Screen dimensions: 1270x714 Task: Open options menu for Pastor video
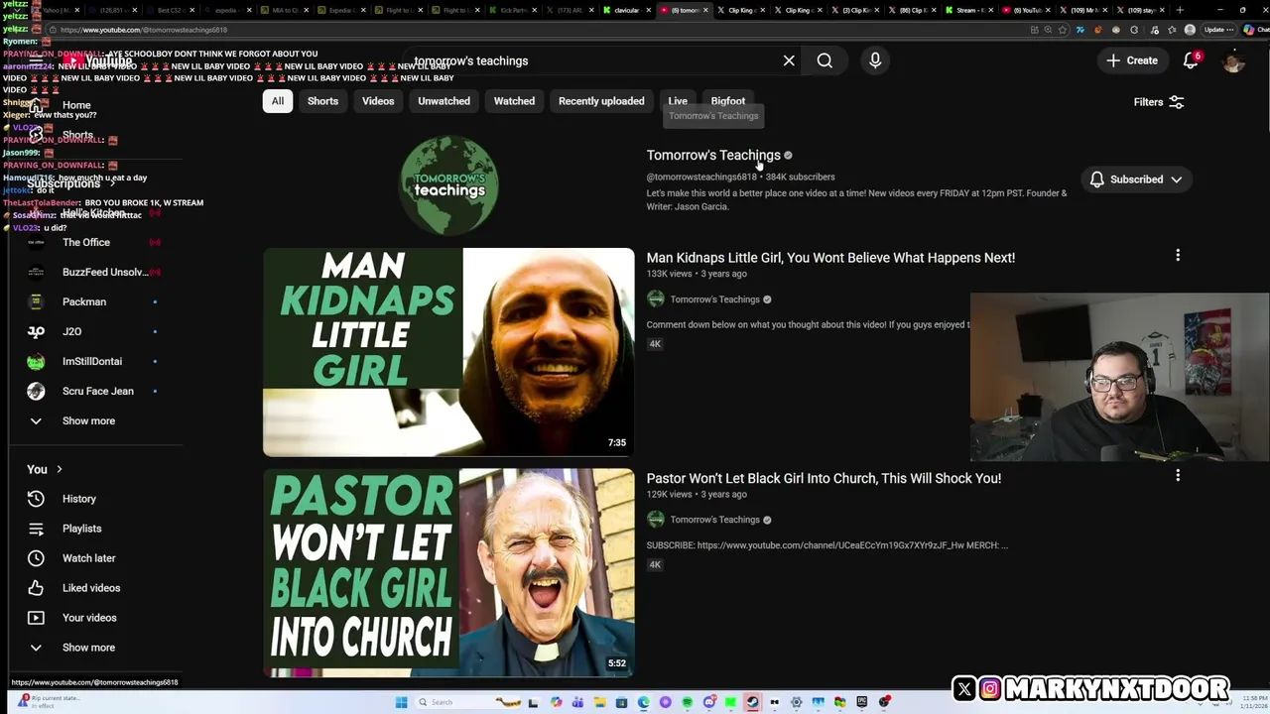[1178, 476]
